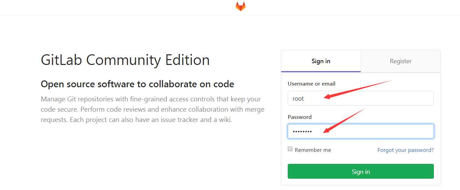The image size is (460, 190).
Task: Click the 'Username or email' field label
Action: coord(311,84)
